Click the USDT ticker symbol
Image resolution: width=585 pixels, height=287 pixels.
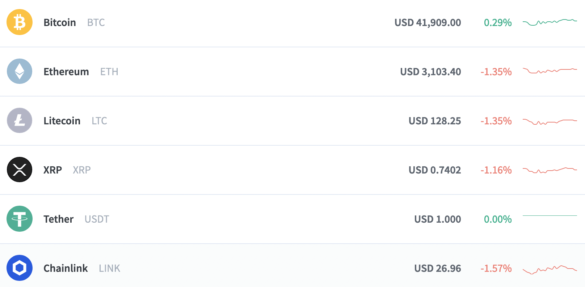(x=97, y=219)
